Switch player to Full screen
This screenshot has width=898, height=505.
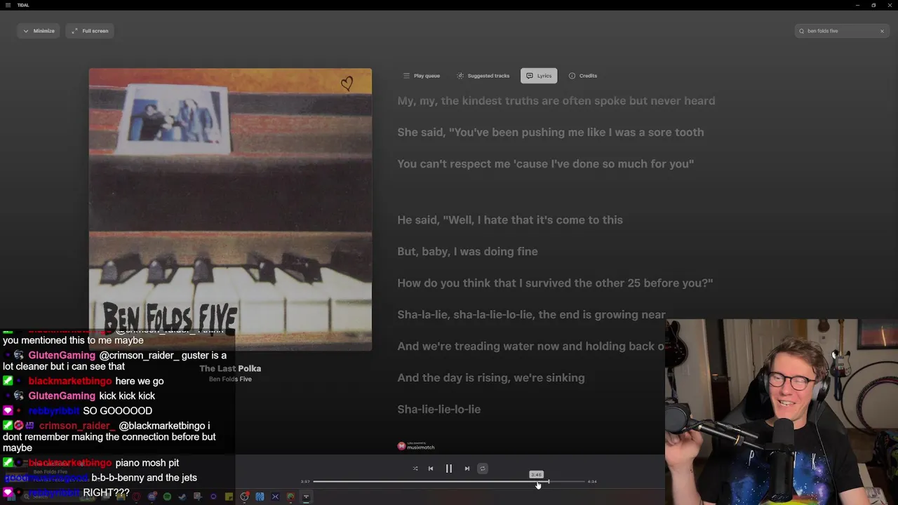[x=90, y=31]
